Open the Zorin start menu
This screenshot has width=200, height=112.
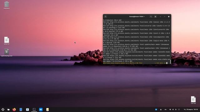pos(3,110)
